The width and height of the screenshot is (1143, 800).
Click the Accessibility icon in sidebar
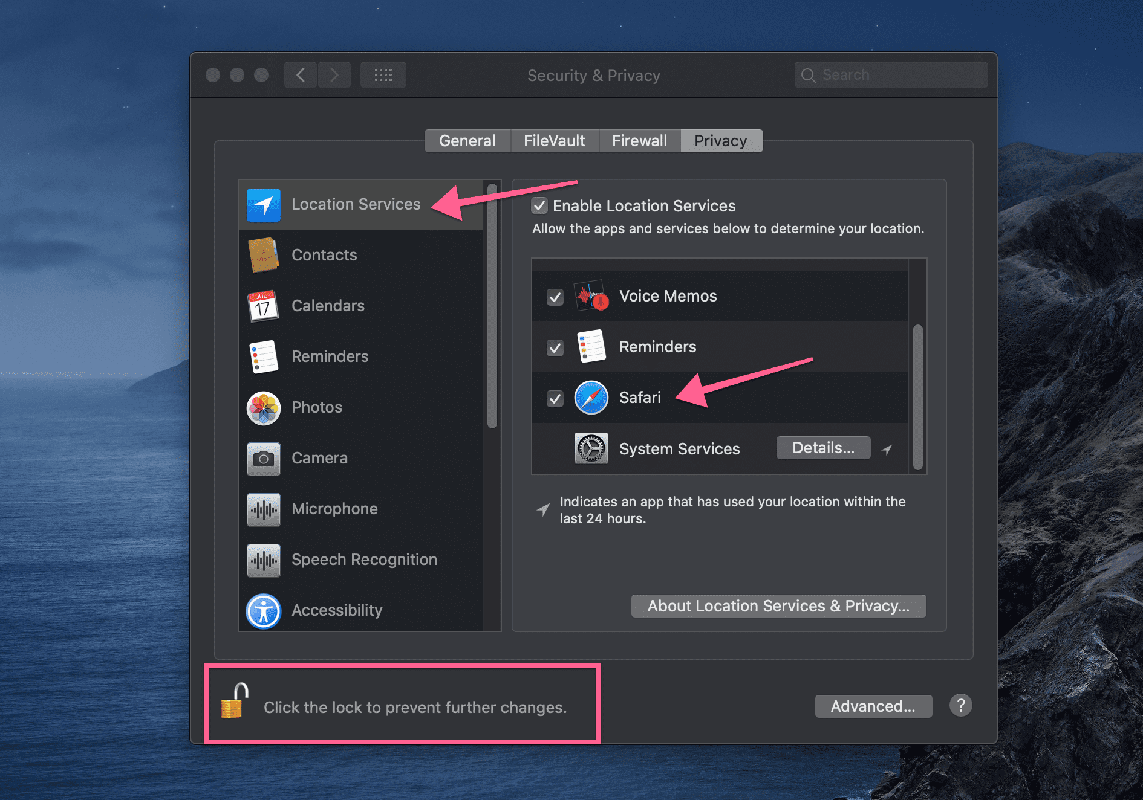pyautogui.click(x=264, y=611)
